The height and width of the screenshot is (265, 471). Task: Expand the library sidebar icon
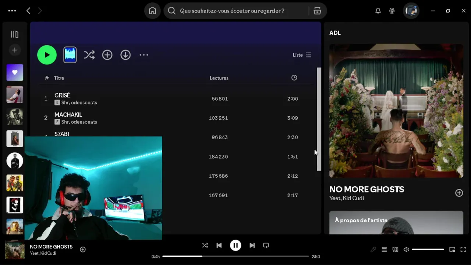[x=15, y=34]
